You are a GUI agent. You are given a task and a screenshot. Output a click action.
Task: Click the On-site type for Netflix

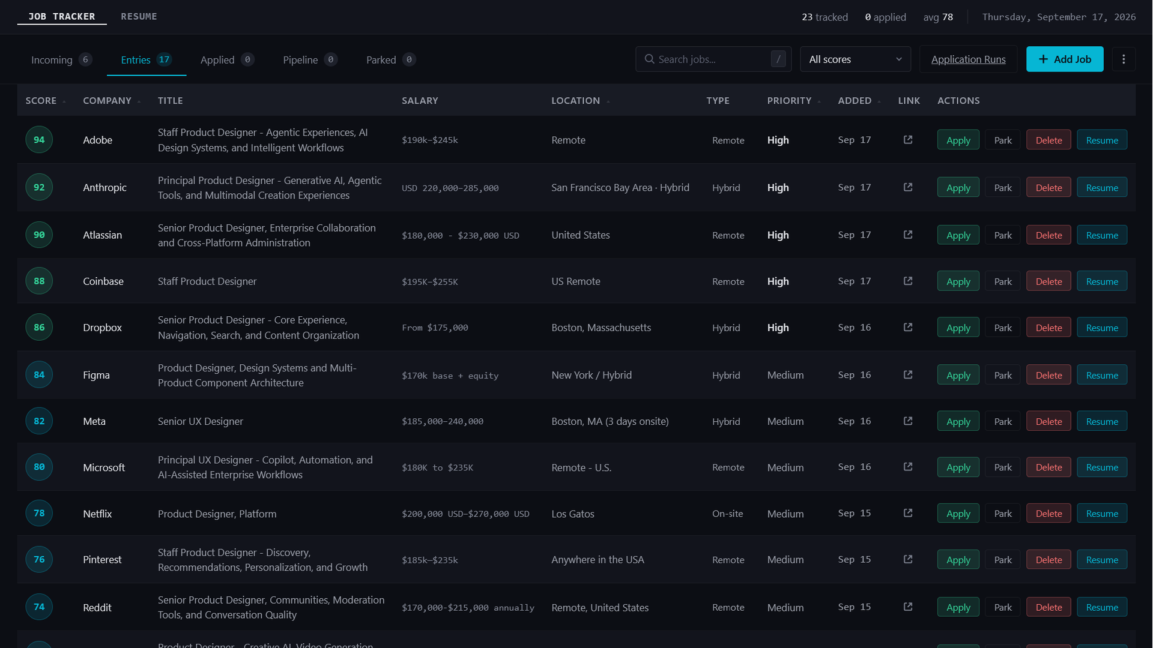click(x=727, y=513)
